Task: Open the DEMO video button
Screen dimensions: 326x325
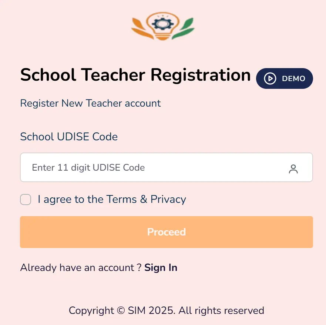Action: pos(284,78)
